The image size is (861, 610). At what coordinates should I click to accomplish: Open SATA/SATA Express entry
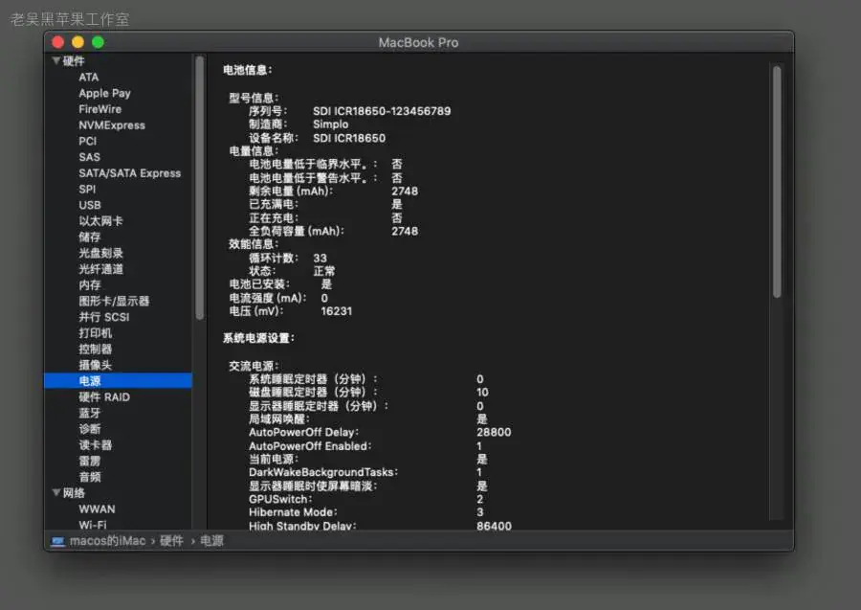coord(129,172)
